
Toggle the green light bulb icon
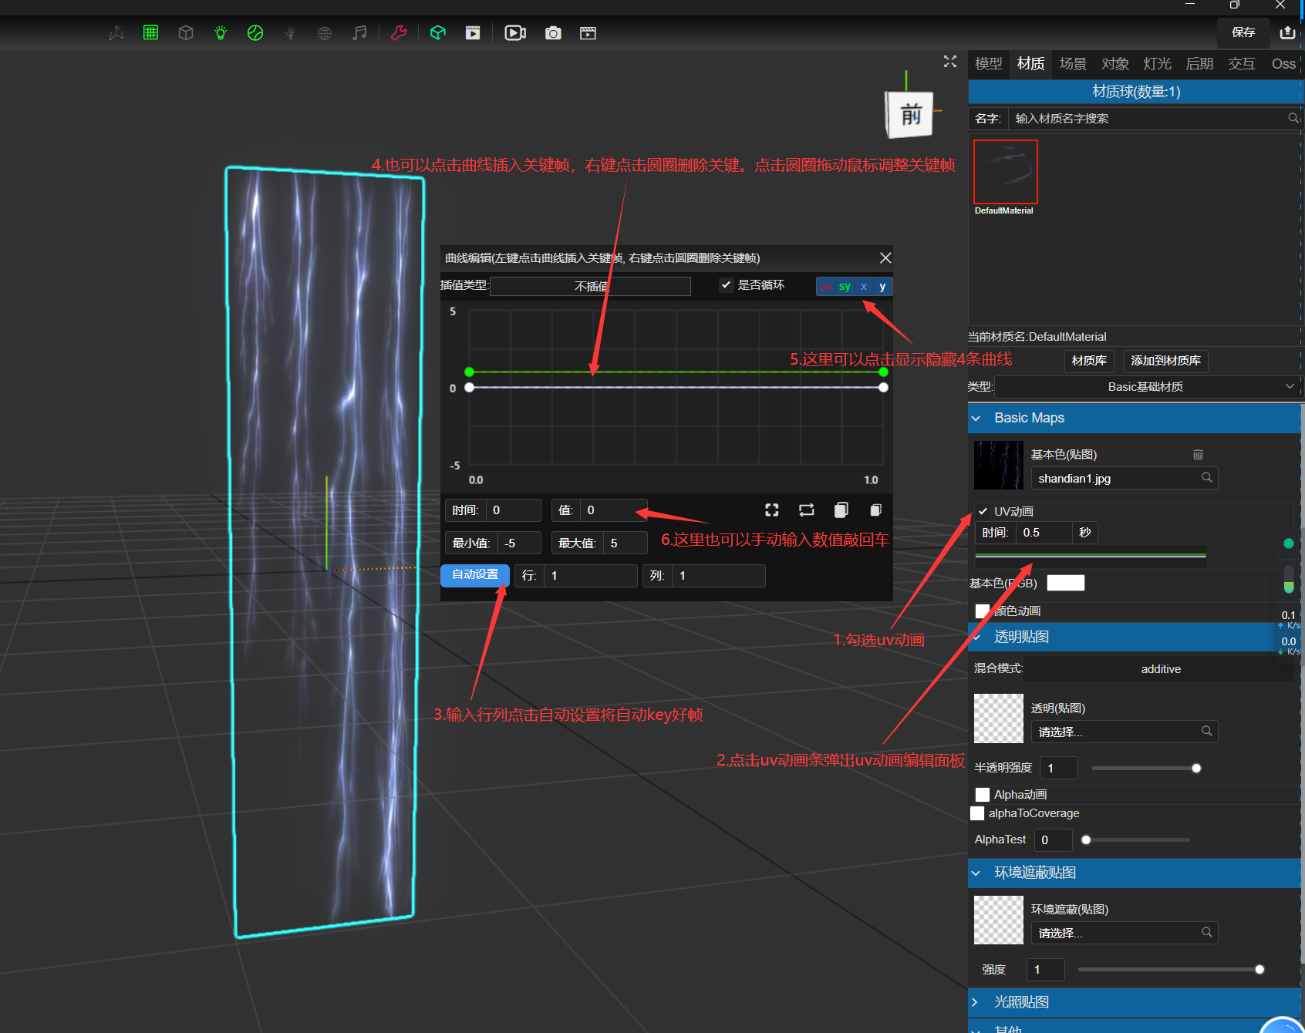click(x=221, y=33)
